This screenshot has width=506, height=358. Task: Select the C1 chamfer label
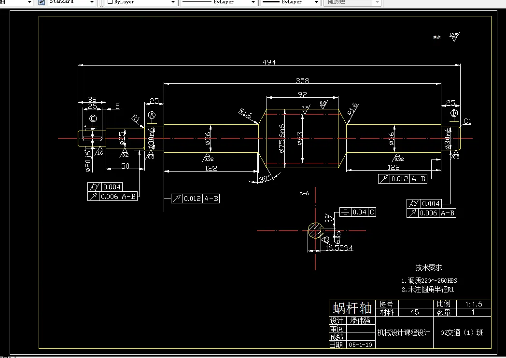[467, 121]
